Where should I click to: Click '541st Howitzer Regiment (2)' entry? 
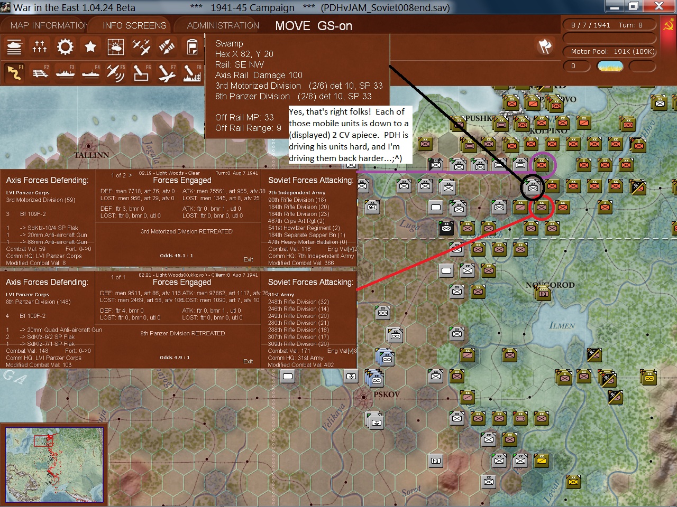tap(304, 228)
